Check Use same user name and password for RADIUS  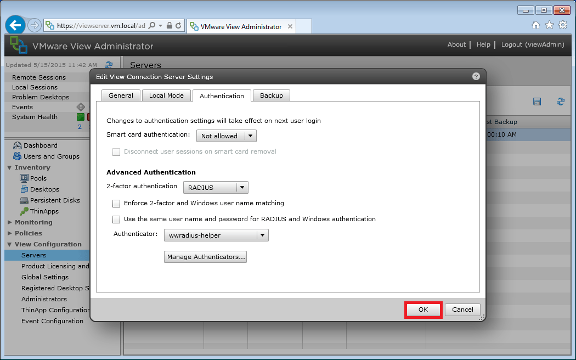tap(116, 218)
